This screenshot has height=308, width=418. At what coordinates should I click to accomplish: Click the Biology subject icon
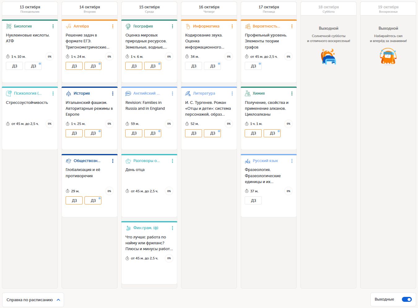[x=9, y=26]
